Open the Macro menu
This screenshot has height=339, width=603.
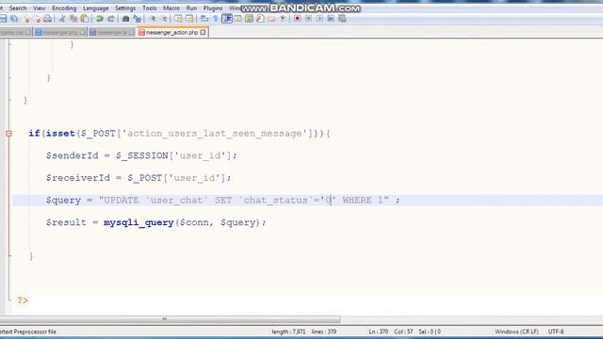pyautogui.click(x=171, y=8)
